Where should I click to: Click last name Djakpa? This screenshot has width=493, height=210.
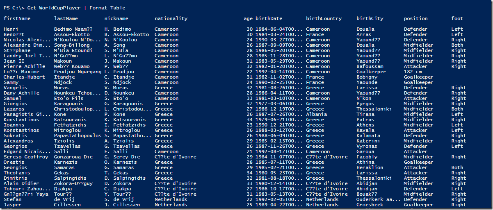63,189
